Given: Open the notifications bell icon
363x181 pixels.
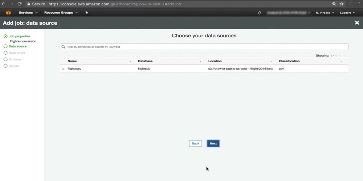Looking at the screenshot, I should pos(260,13).
